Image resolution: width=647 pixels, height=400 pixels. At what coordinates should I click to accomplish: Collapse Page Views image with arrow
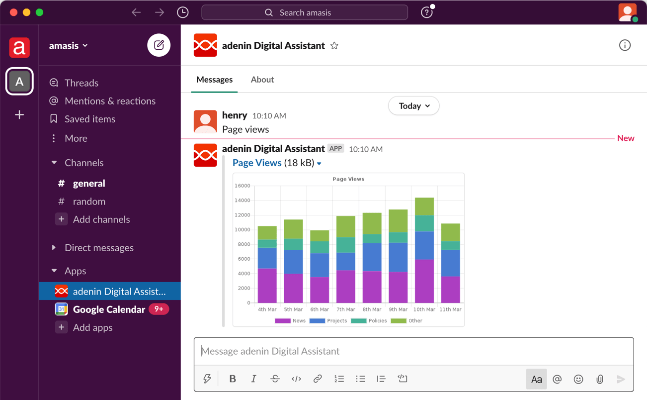[x=320, y=164]
